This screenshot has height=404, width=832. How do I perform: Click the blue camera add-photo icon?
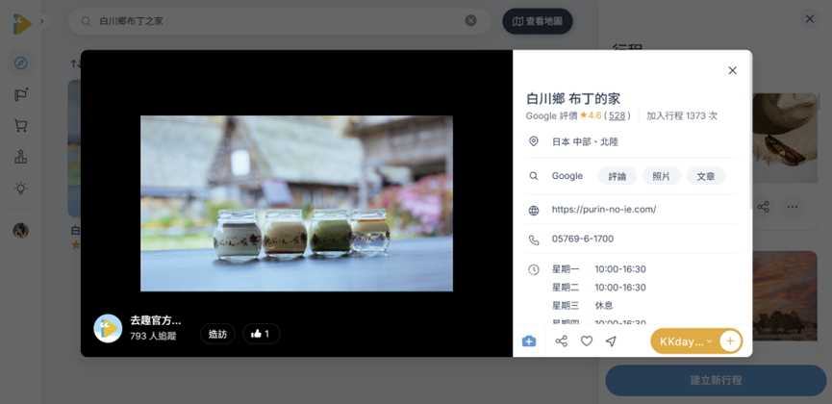click(529, 341)
